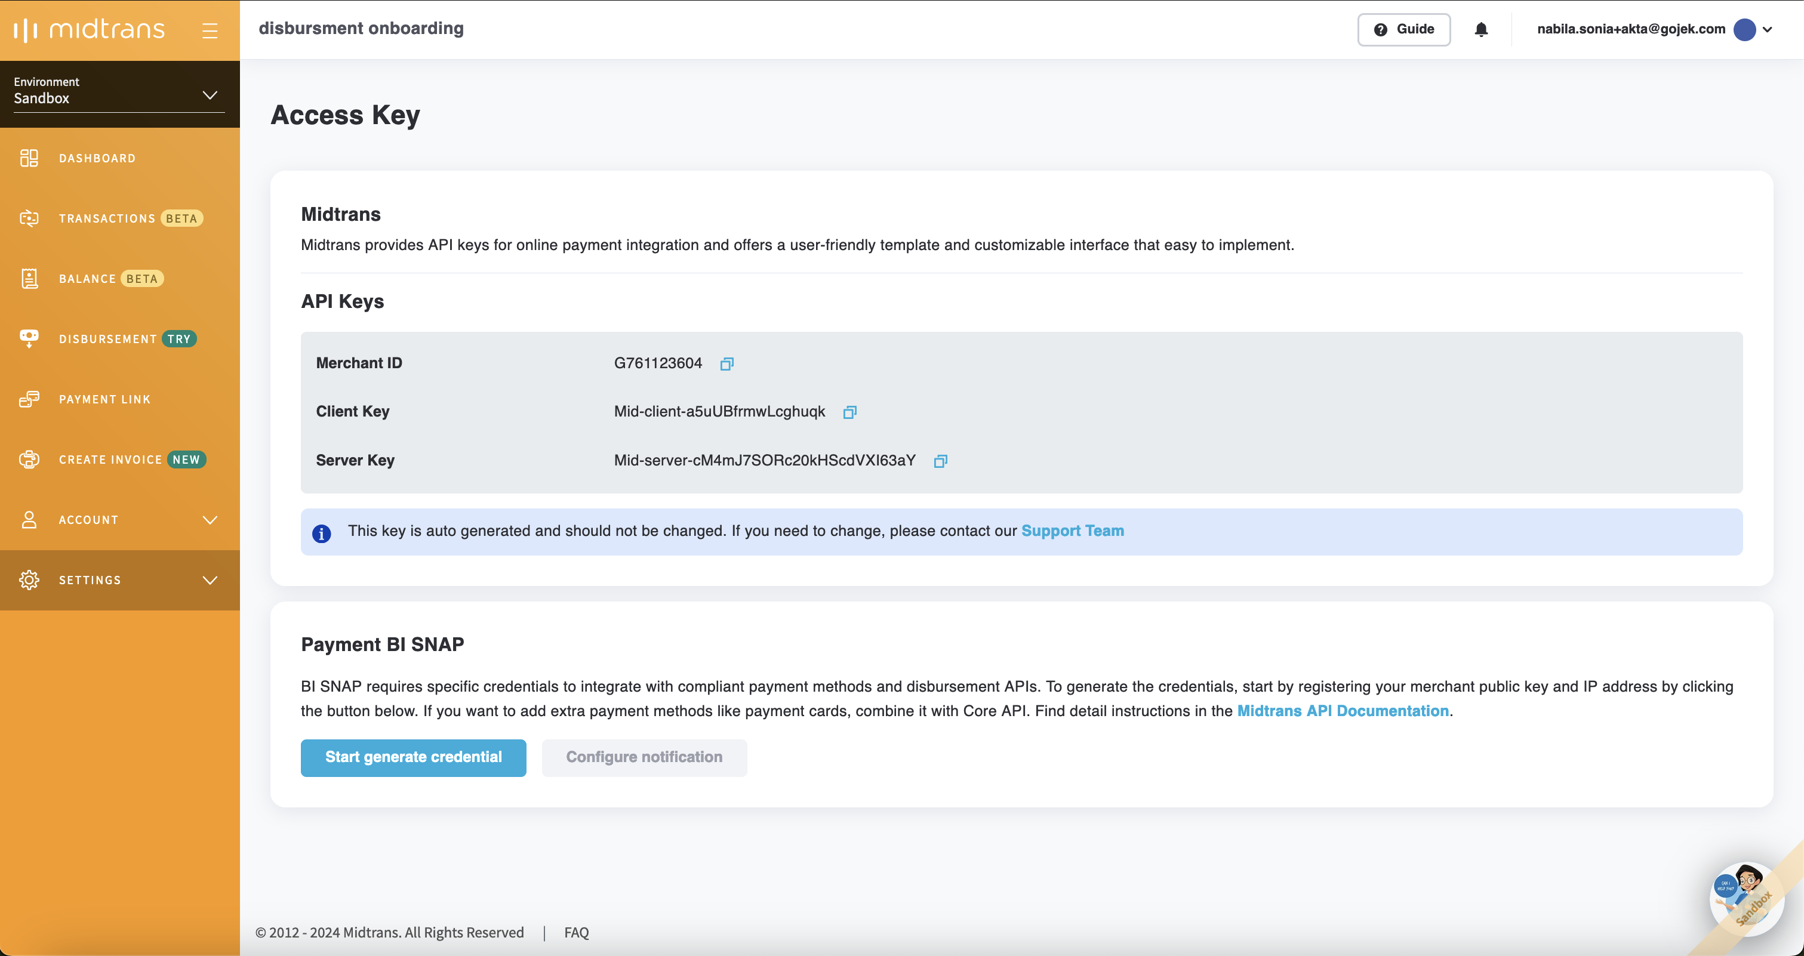The image size is (1804, 956).
Task: Click the 'disbursment onboarding' title
Action: pos(361,28)
